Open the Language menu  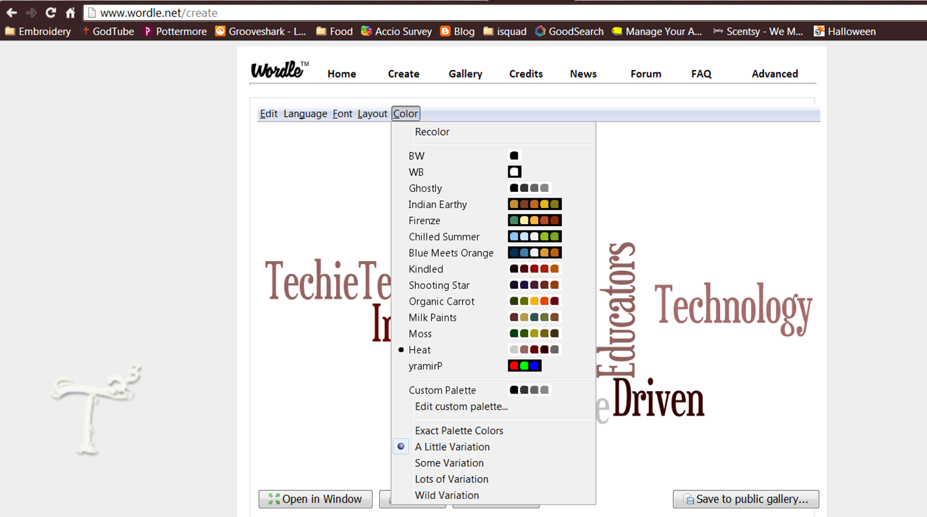305,113
